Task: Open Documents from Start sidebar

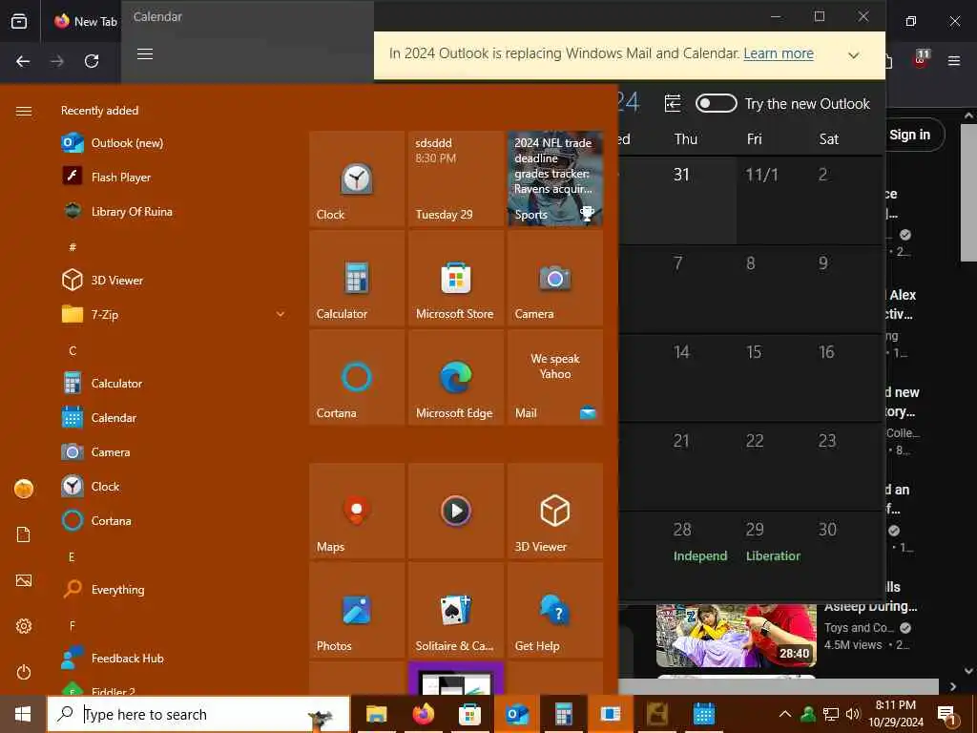Action: coord(24,534)
